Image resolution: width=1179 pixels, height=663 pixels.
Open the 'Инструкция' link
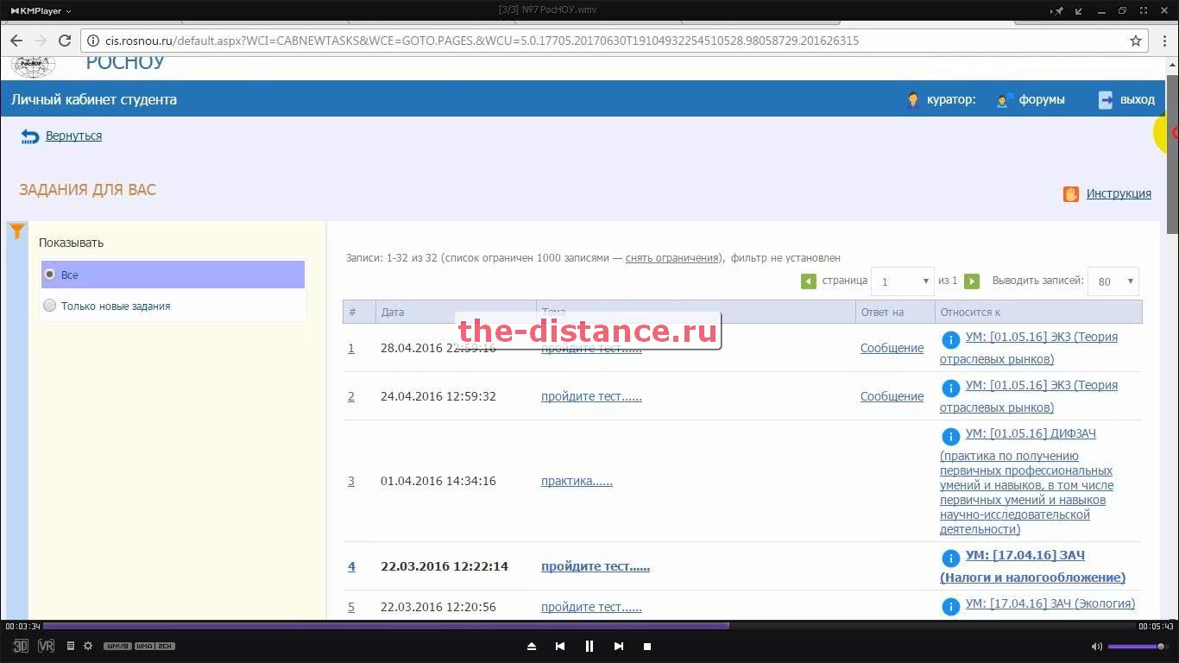point(1118,193)
